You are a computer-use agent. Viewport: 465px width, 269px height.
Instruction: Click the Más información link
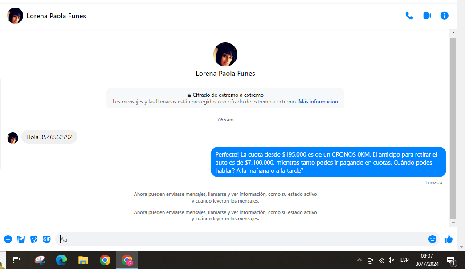[318, 102]
